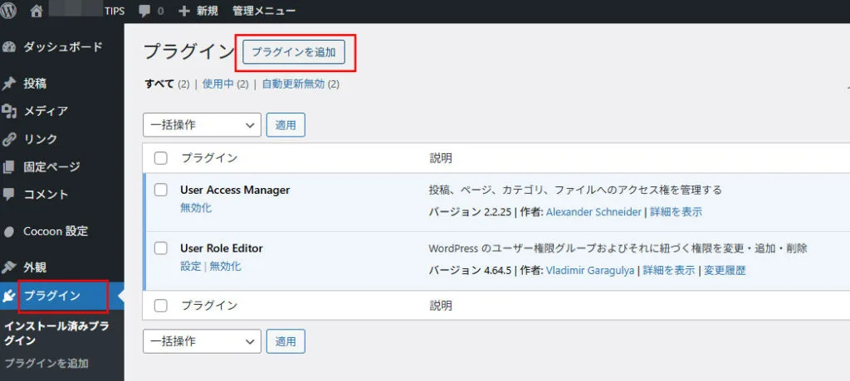Open メディア library icon in sidebar
850x381 pixels.
point(10,111)
